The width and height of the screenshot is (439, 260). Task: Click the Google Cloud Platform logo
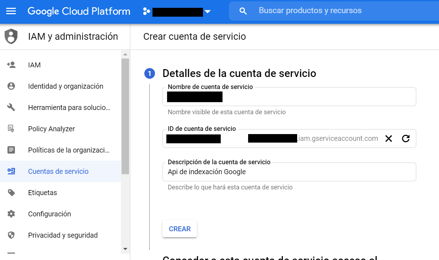coord(79,11)
